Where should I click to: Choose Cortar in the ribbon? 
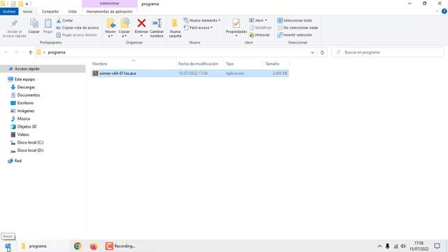coord(65,20)
